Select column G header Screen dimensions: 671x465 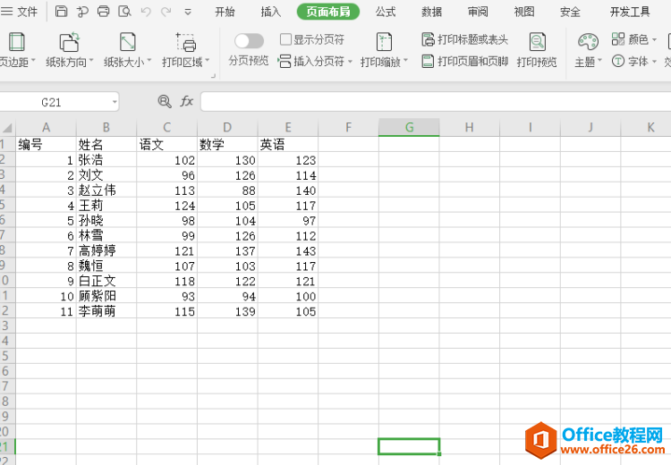409,127
